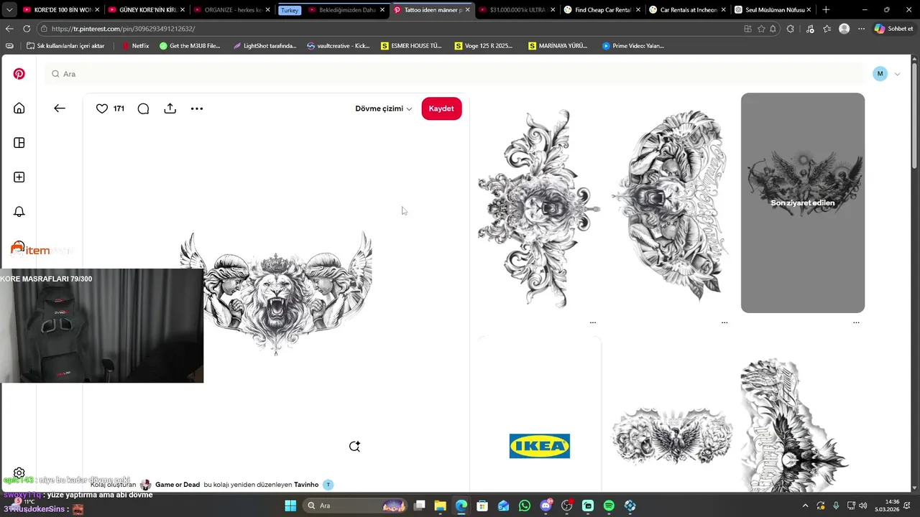Screen dimensions: 920x517
Task: Open the pin's three-dot more options
Action: click(197, 108)
